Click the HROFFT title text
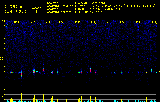This screenshot has height=102, width=160. point(26,2)
